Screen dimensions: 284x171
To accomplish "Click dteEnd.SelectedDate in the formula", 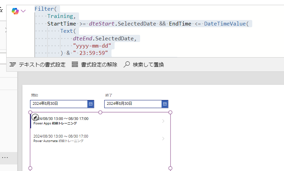I will [x=103, y=39].
